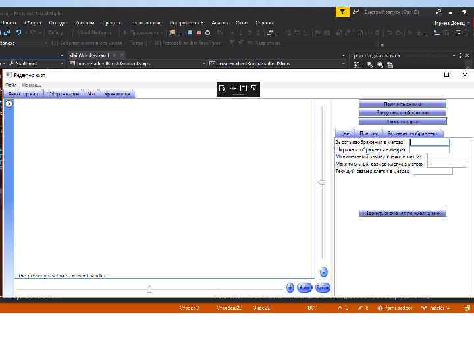Viewport: 474px width, 355px height.
Task: Switch to the second Сборка tab
Action: pyautogui.click(x=63, y=94)
